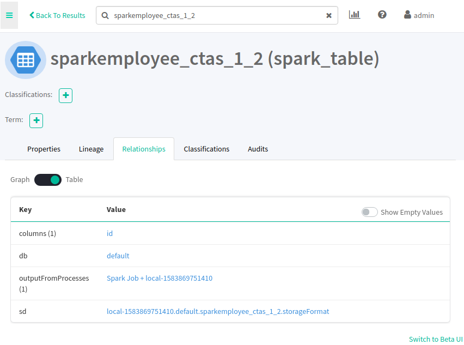The height and width of the screenshot is (345, 464).
Task: Click the outputFromProcesses (1) key cell
Action: click(x=54, y=283)
